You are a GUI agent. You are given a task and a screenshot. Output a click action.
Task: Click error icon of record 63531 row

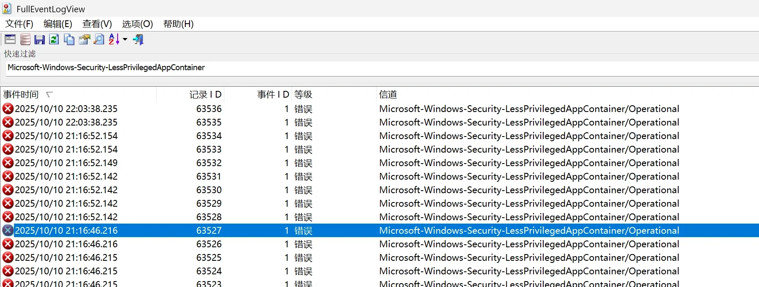[x=8, y=176]
